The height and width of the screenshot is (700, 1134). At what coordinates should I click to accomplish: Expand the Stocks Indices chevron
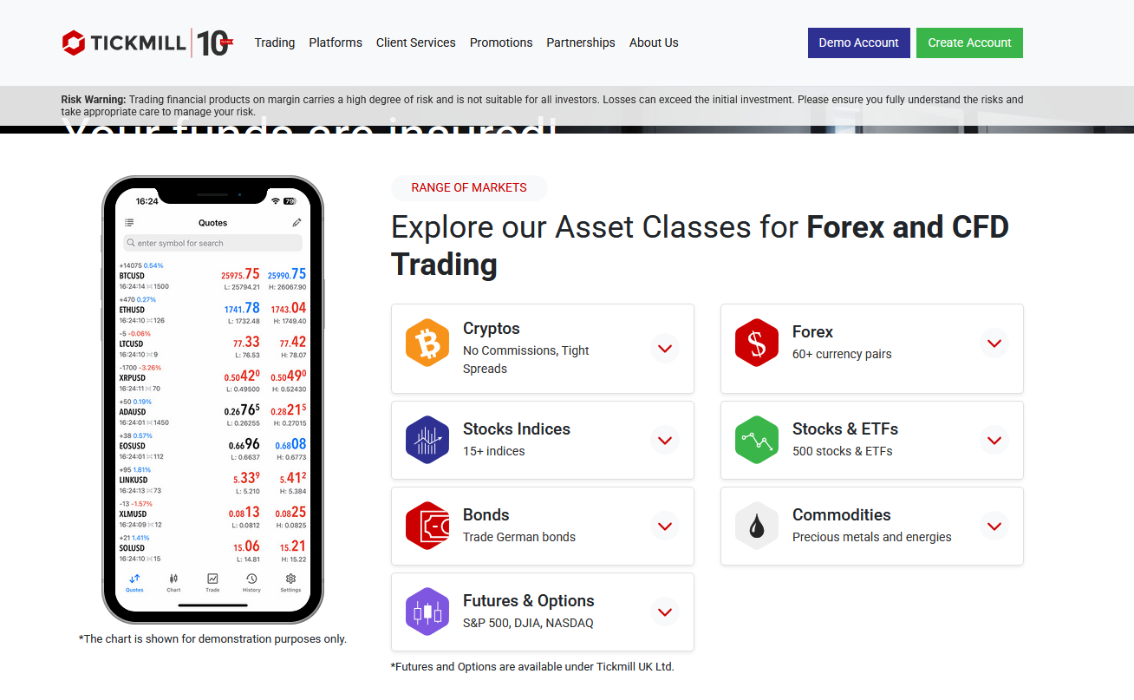point(665,440)
